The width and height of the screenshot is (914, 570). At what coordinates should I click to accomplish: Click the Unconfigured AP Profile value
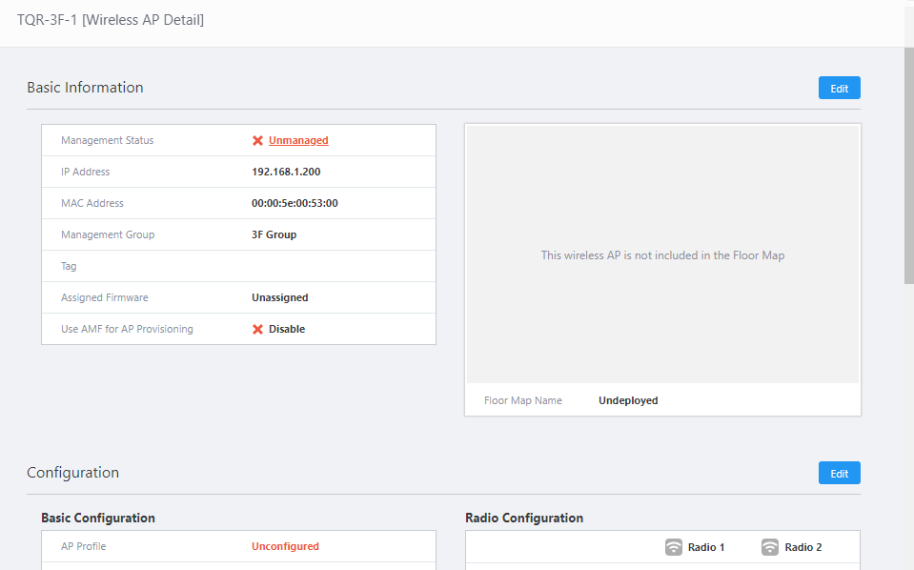pos(285,547)
